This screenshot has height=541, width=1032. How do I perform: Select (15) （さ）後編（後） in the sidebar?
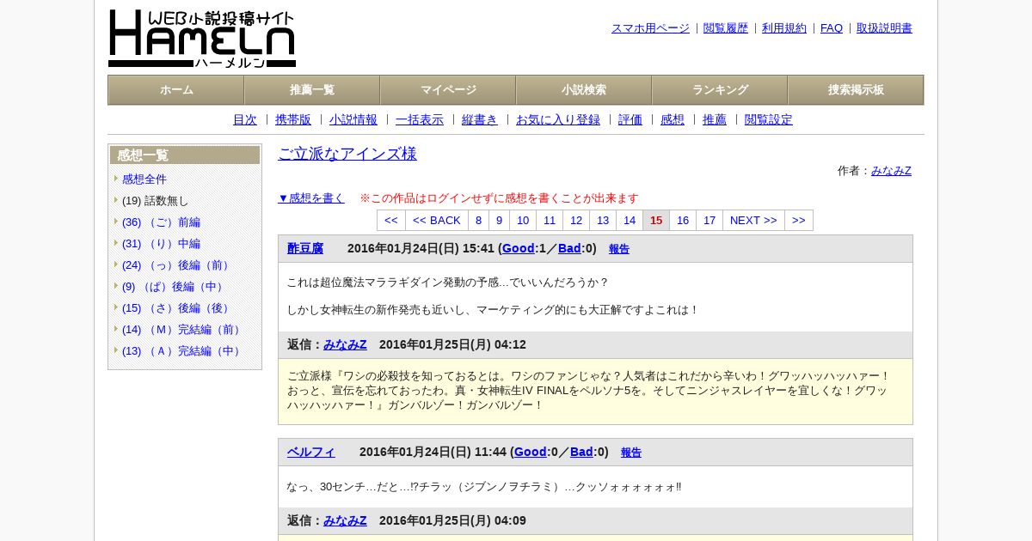point(178,308)
